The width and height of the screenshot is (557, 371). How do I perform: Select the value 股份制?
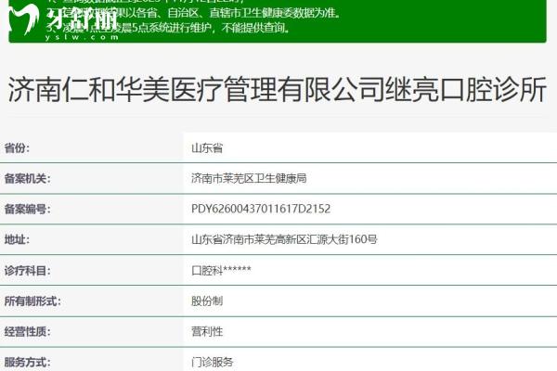coord(207,301)
